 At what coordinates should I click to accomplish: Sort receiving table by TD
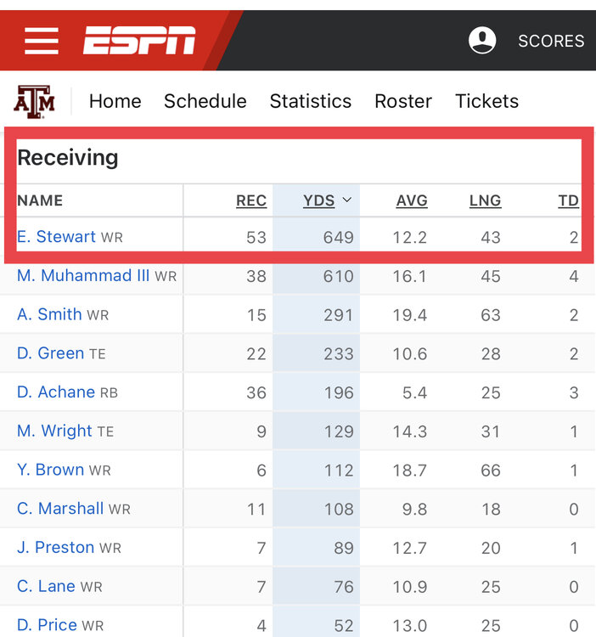click(x=568, y=200)
